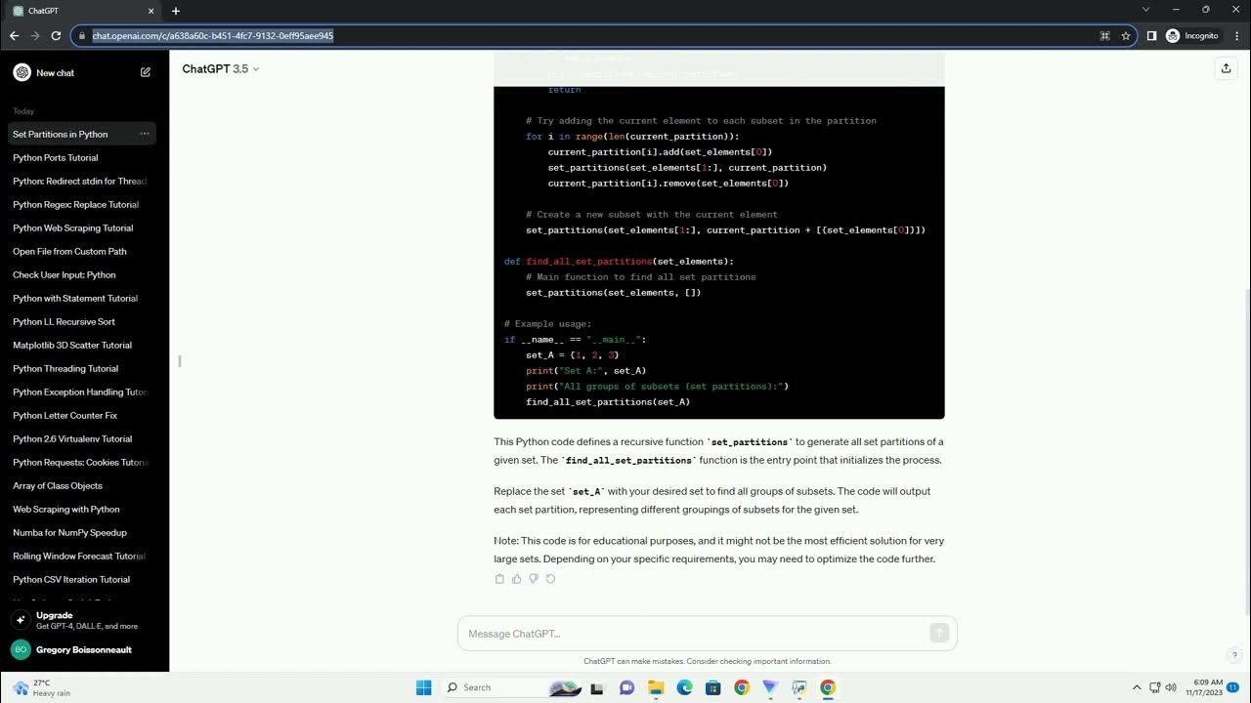Regenerate the response

[x=550, y=579]
